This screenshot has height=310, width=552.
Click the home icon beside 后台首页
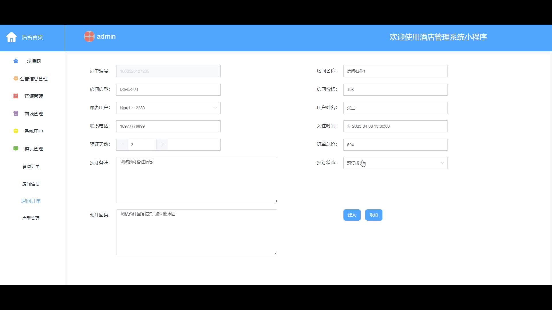point(11,37)
